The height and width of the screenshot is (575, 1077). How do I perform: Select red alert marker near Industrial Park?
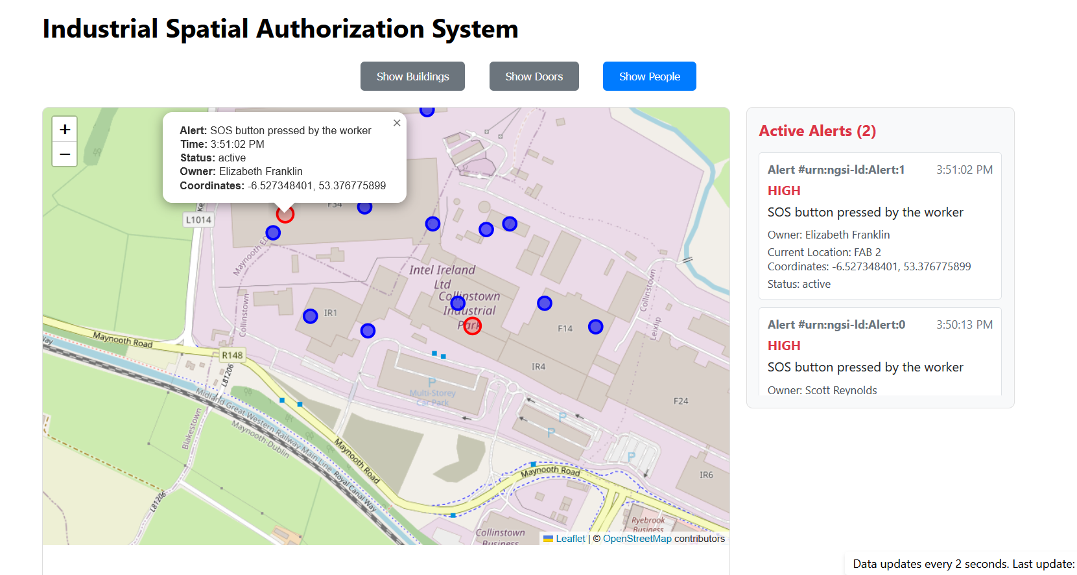[x=473, y=326]
